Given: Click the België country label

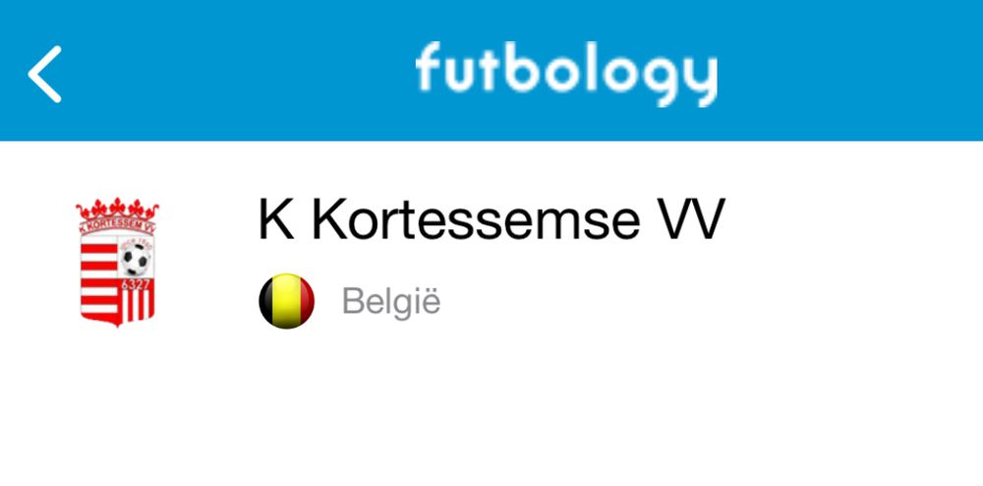Looking at the screenshot, I should pyautogui.click(x=391, y=302).
